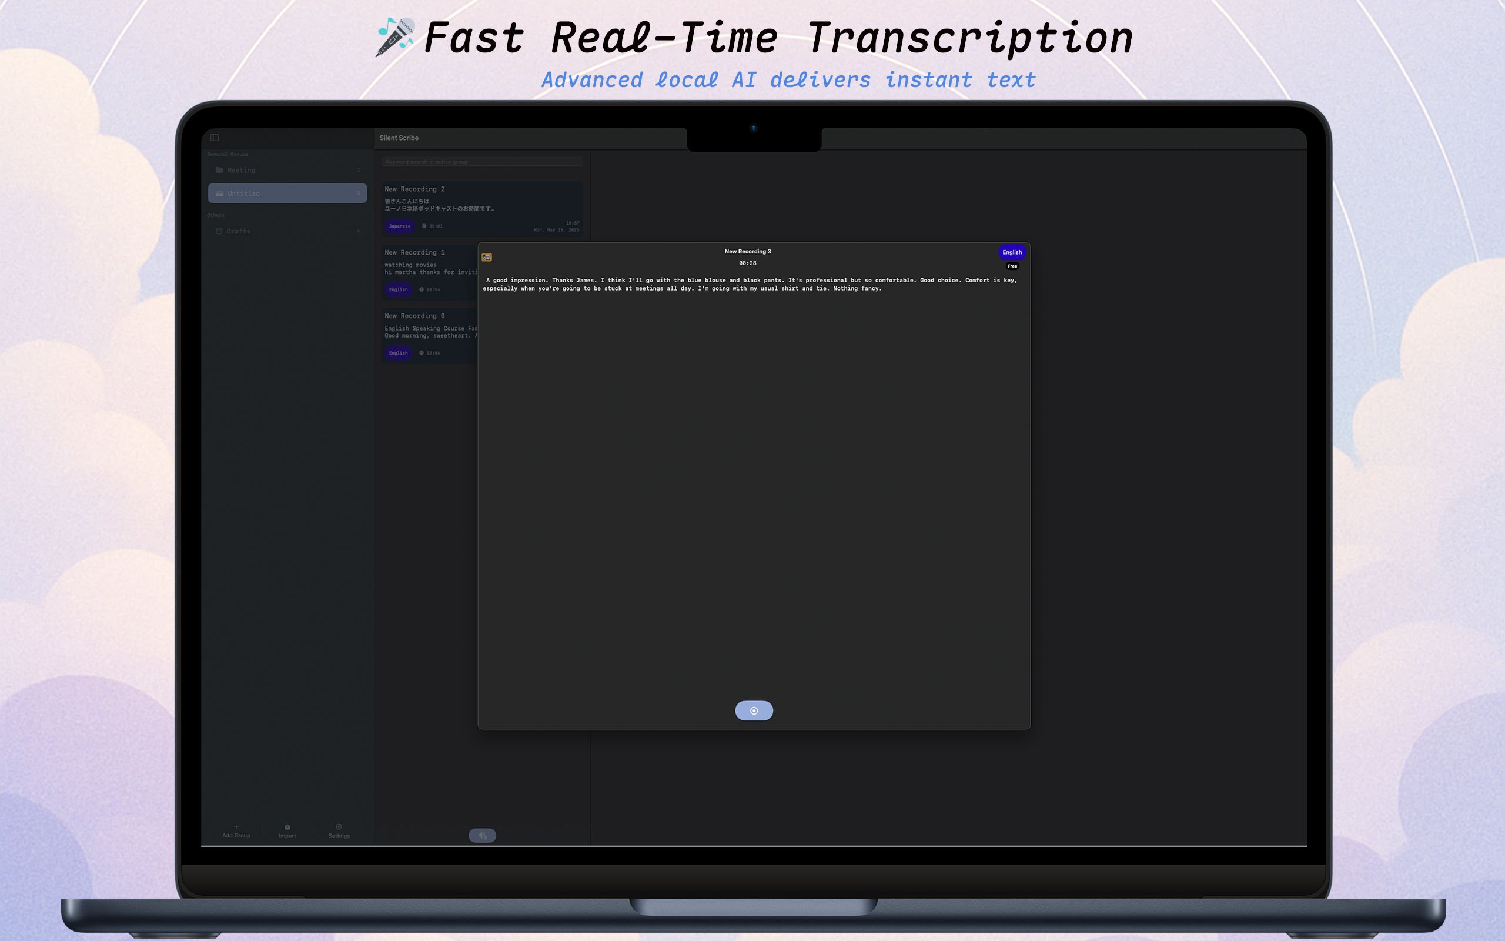Open the English language selector badge
This screenshot has width=1505, height=941.
(x=1012, y=252)
